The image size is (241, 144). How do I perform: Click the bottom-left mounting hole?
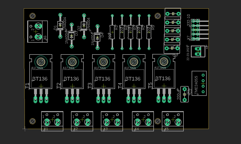click(33, 121)
